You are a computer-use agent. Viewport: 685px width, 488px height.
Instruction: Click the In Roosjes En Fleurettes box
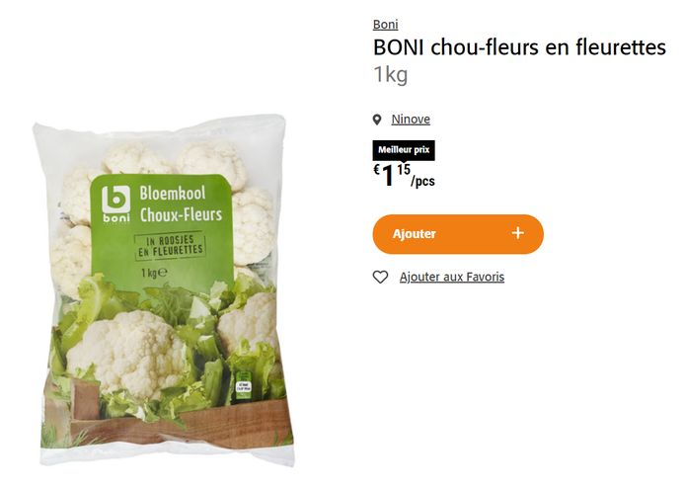click(x=171, y=246)
